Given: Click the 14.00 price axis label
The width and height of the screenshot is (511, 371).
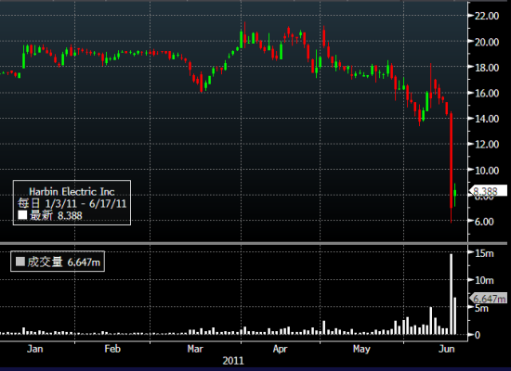Looking at the screenshot, I should (x=487, y=119).
